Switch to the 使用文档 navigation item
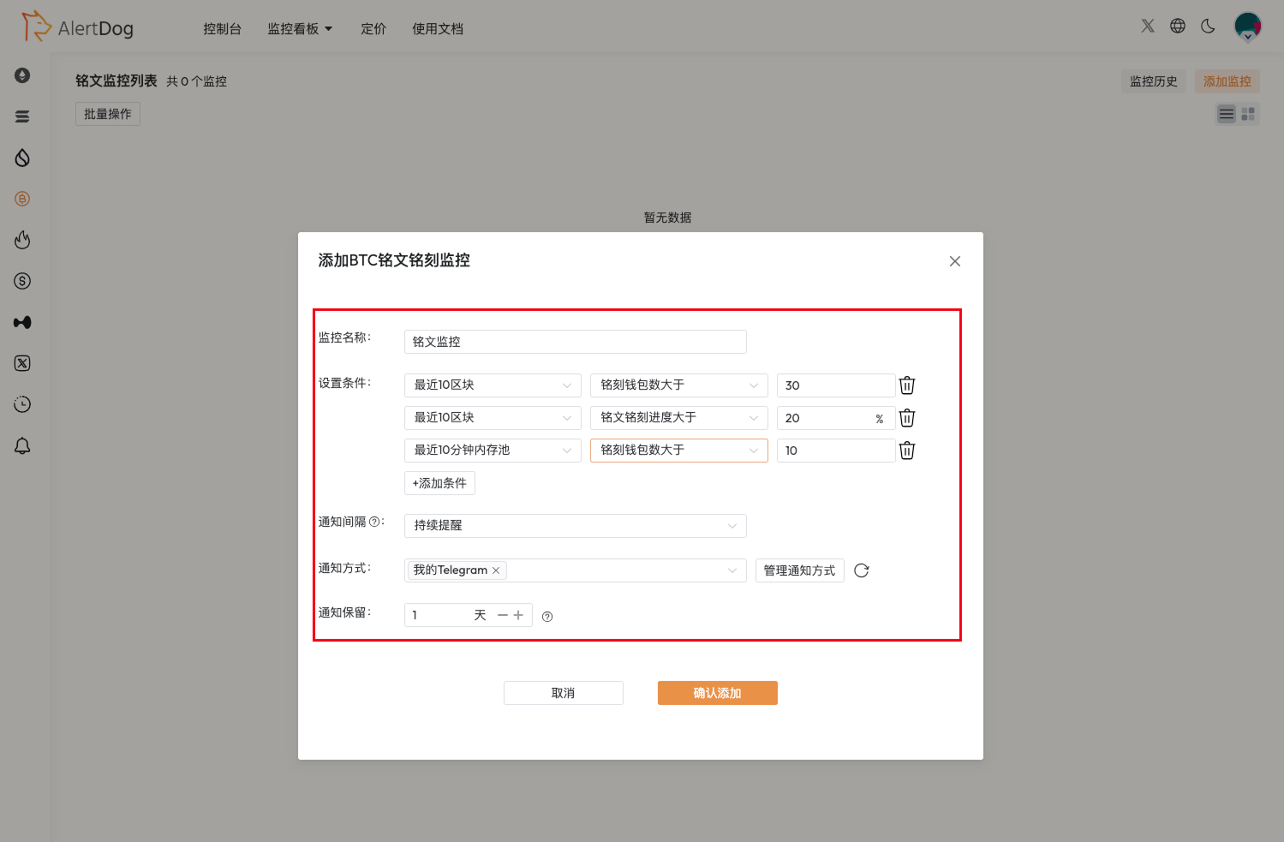This screenshot has width=1284, height=842. click(438, 28)
